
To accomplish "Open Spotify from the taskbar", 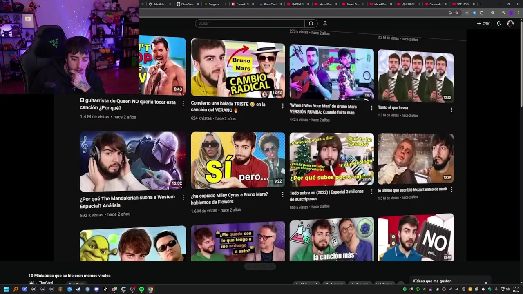I will [x=141, y=289].
